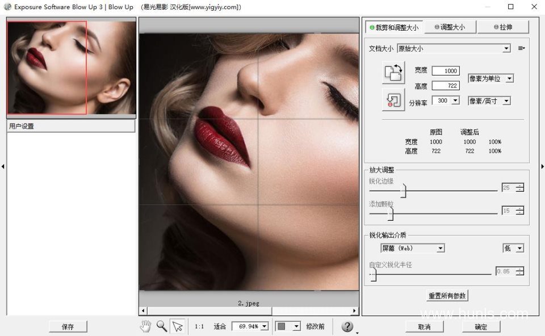This screenshot has width=545, height=336.
Task: Switch to the 调整大小 tab
Action: 450,27
